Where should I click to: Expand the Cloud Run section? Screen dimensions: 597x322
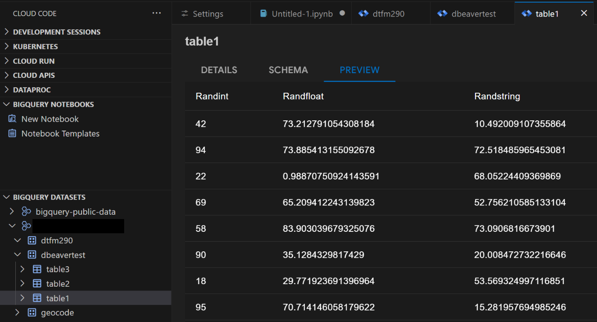(x=6, y=61)
